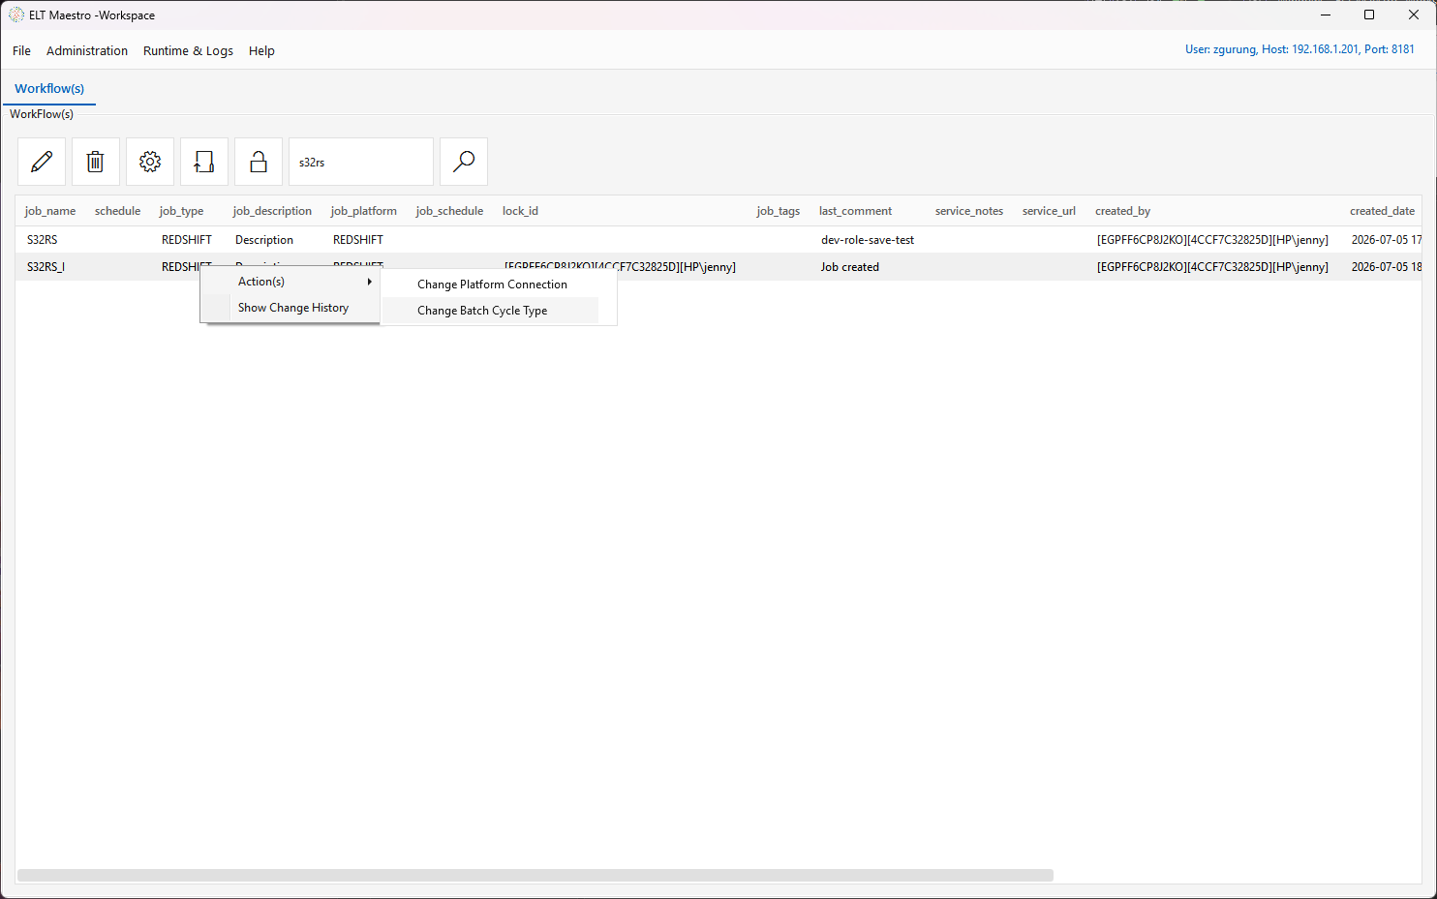1437x899 pixels.
Task: Click the dev-role-save-test comment cell
Action: coord(868,240)
